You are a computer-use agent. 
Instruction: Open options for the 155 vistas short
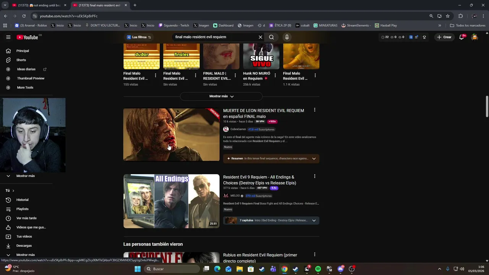(x=155, y=76)
